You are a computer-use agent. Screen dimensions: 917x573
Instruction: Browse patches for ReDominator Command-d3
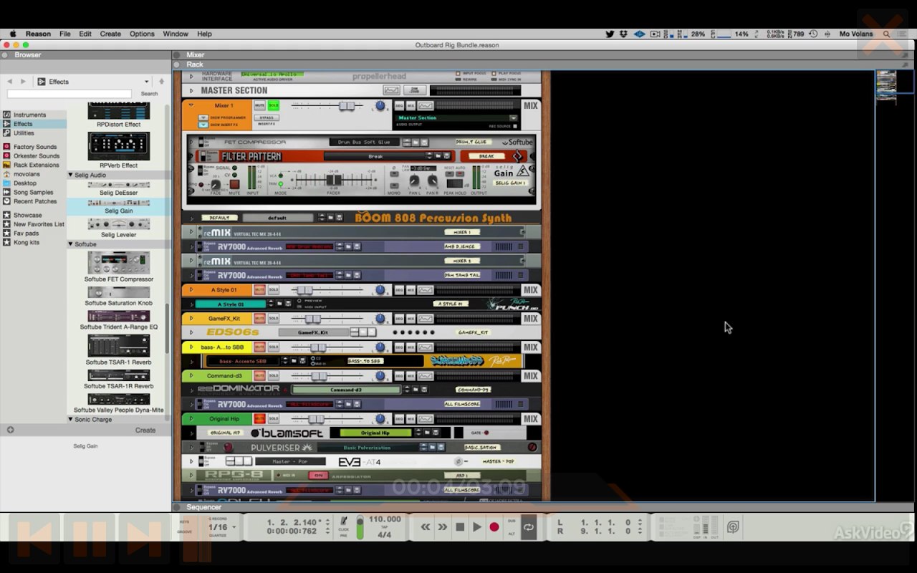[x=417, y=390]
